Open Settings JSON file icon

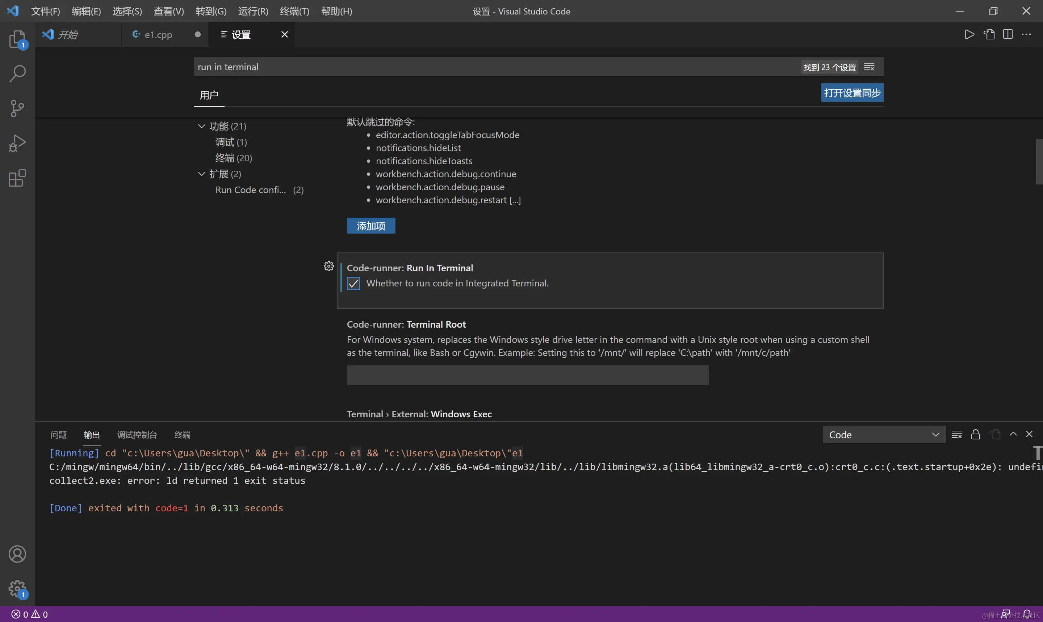989,34
